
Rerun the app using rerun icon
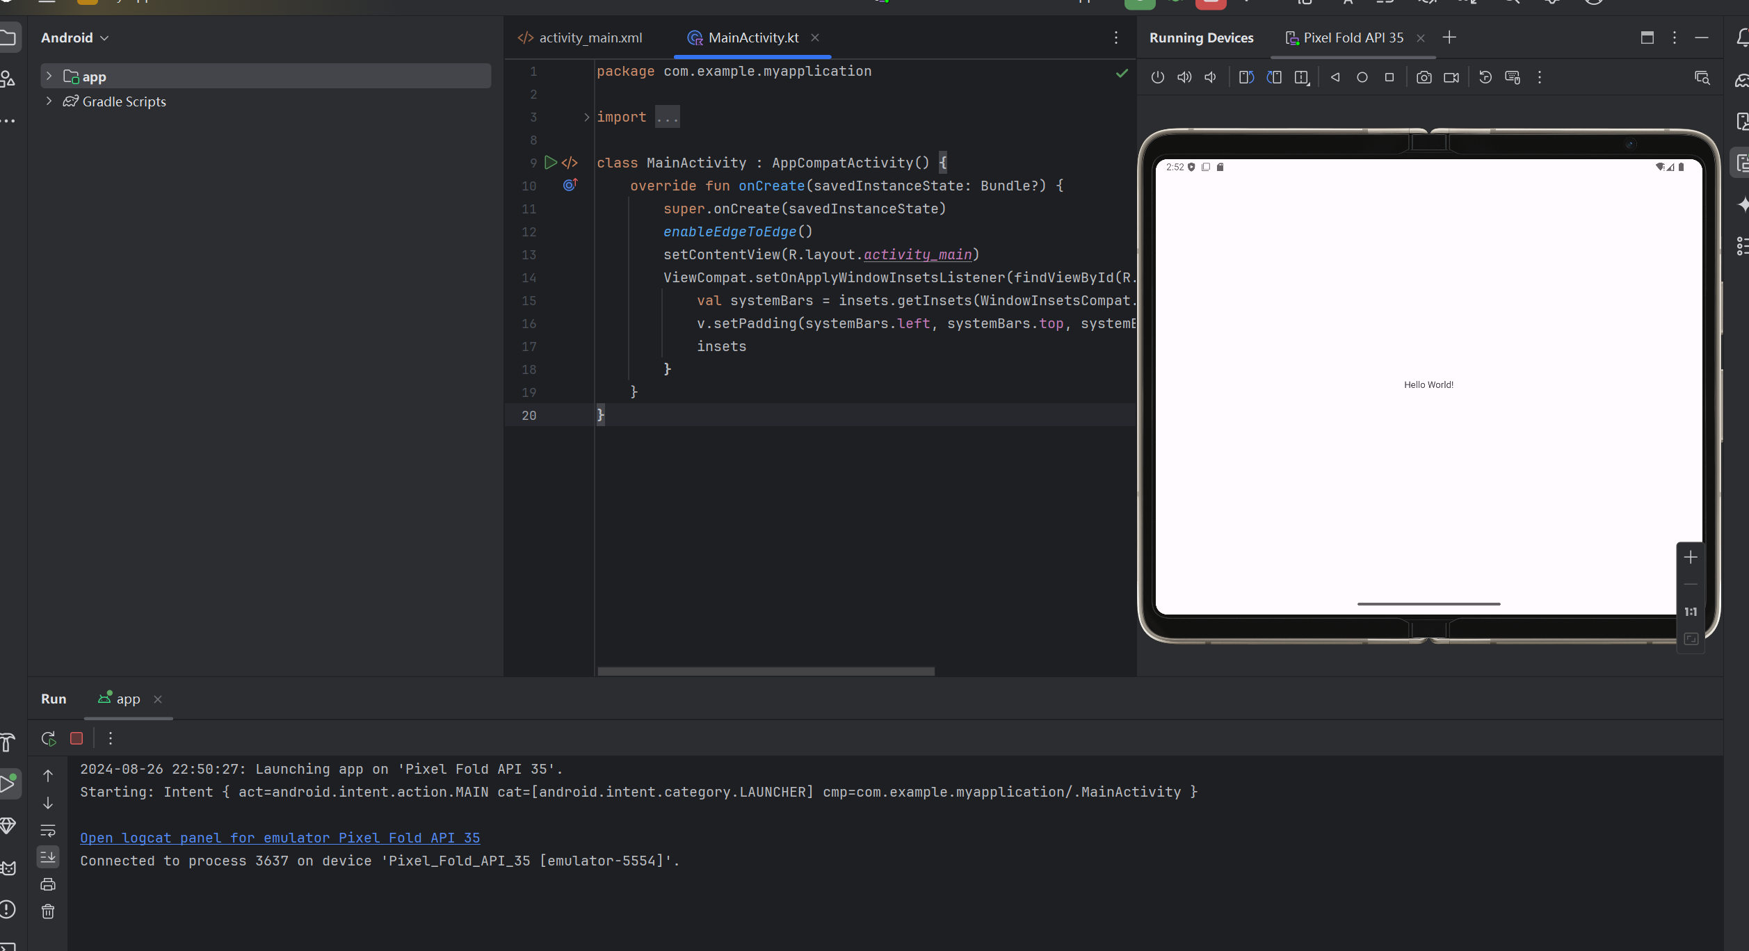click(x=49, y=738)
